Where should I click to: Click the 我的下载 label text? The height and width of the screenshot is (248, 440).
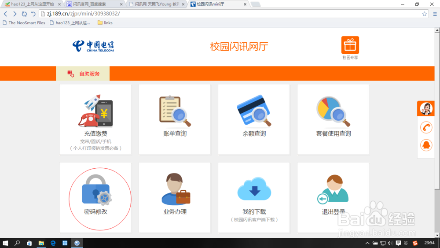(254, 211)
